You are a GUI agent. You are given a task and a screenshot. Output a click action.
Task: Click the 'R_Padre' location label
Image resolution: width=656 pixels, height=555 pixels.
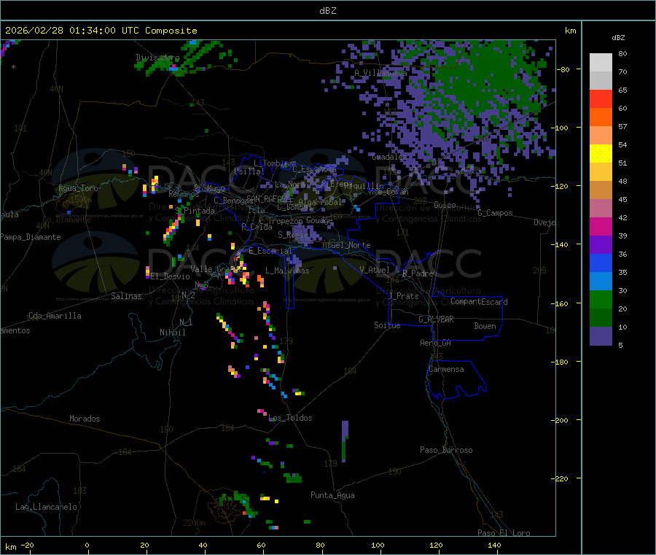[x=418, y=273]
